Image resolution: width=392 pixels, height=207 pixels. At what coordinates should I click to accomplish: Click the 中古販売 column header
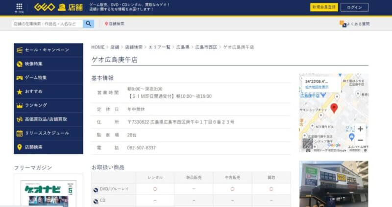232,178
